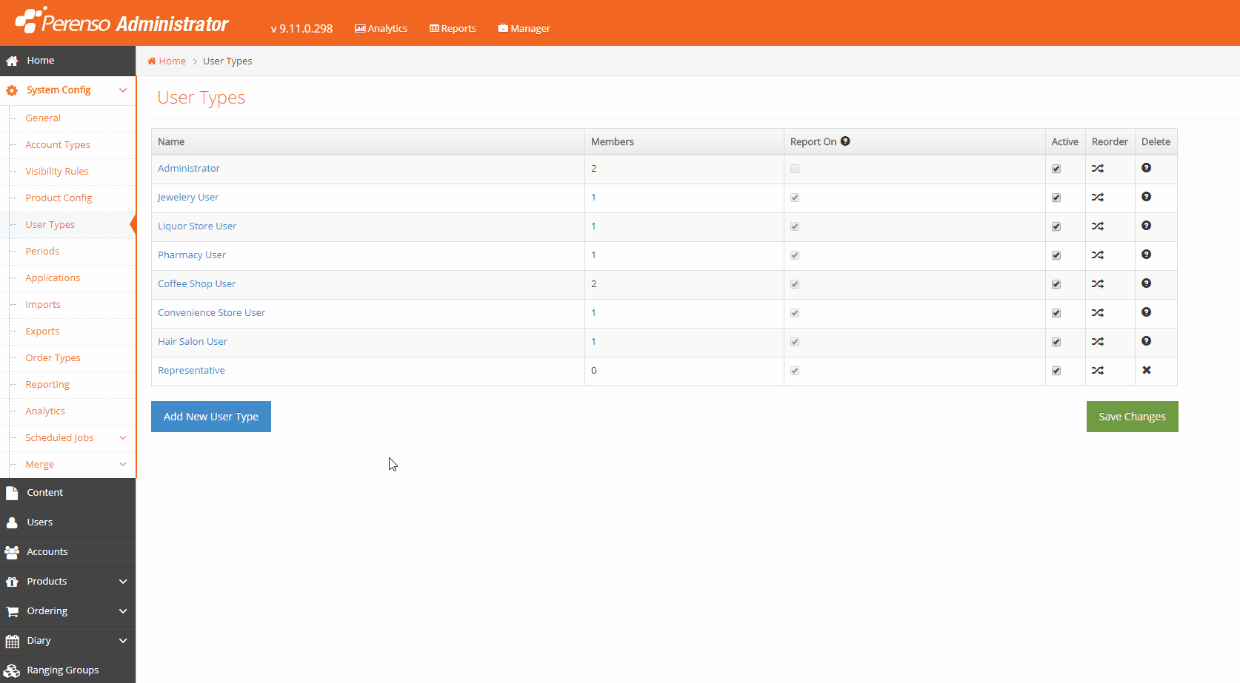Image resolution: width=1240 pixels, height=683 pixels.
Task: Toggle Report On checkbox for Representative
Action: [x=795, y=371]
